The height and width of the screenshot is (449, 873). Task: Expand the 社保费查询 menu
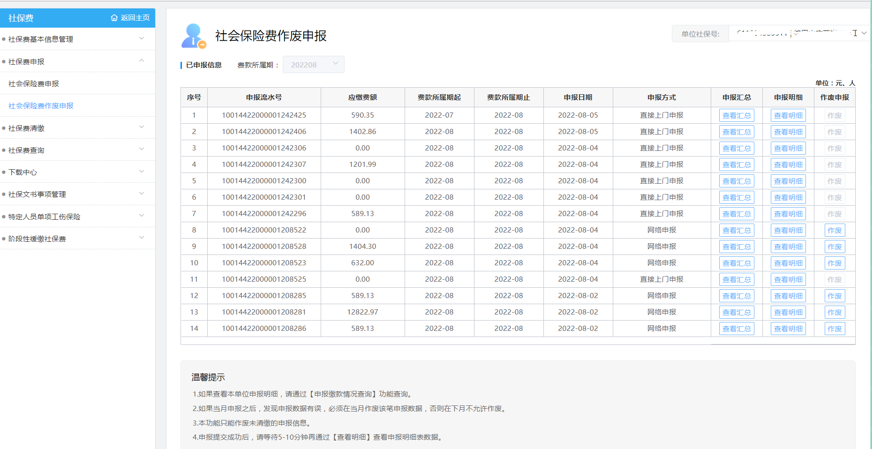pyautogui.click(x=142, y=150)
